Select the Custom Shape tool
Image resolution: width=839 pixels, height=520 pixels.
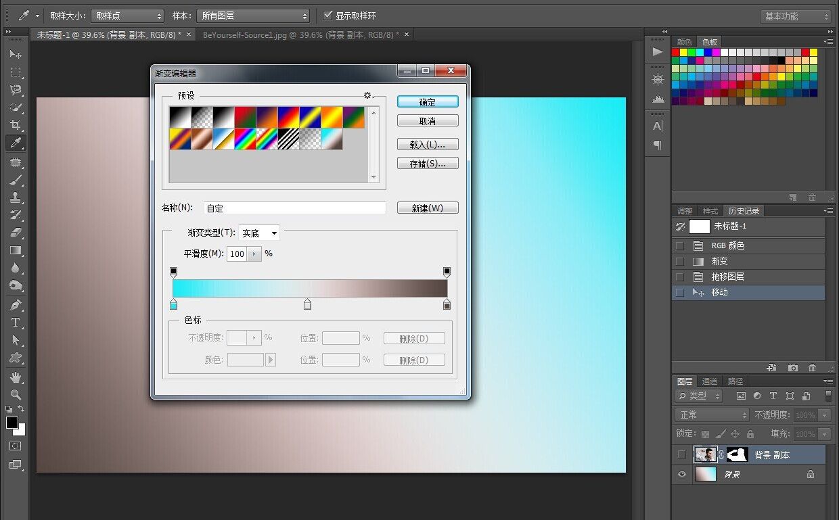[x=16, y=358]
